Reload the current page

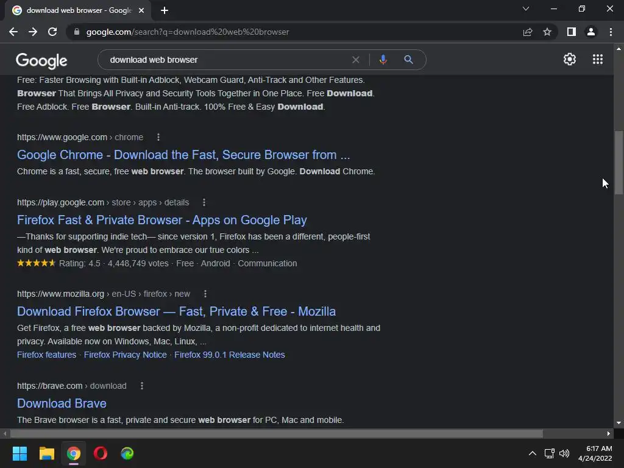tap(52, 32)
